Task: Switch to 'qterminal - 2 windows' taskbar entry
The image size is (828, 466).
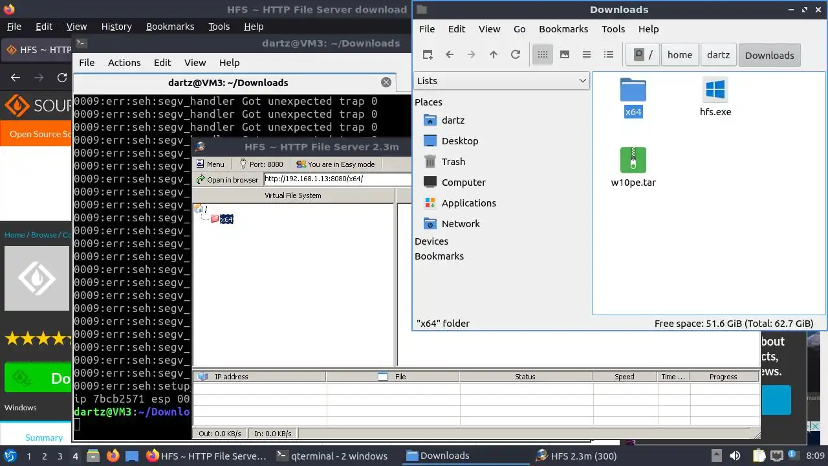Action: (332, 456)
